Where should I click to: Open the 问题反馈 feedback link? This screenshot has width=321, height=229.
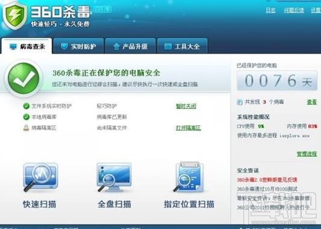pos(294,10)
